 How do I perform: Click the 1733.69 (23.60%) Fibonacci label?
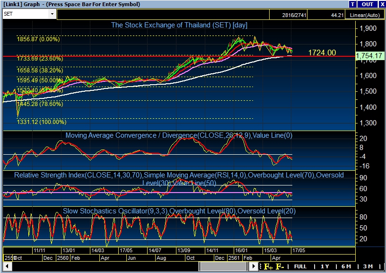click(40, 59)
